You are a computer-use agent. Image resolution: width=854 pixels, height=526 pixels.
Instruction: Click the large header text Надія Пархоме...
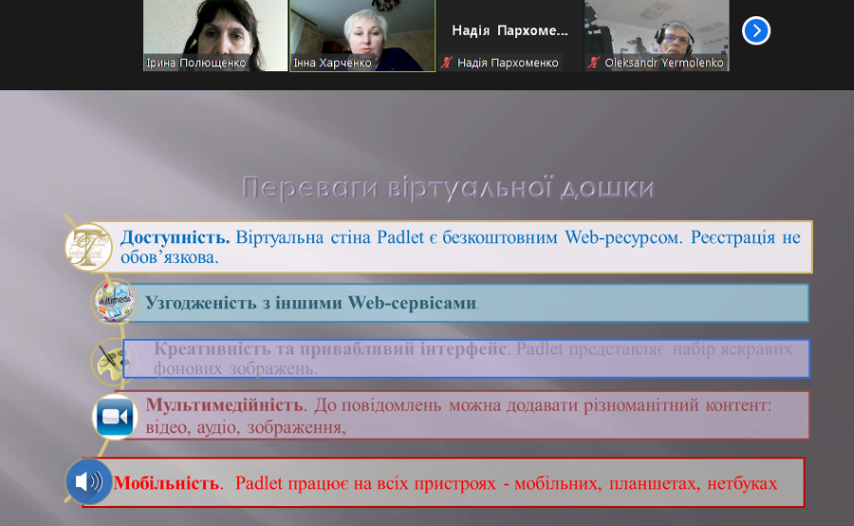[510, 30]
